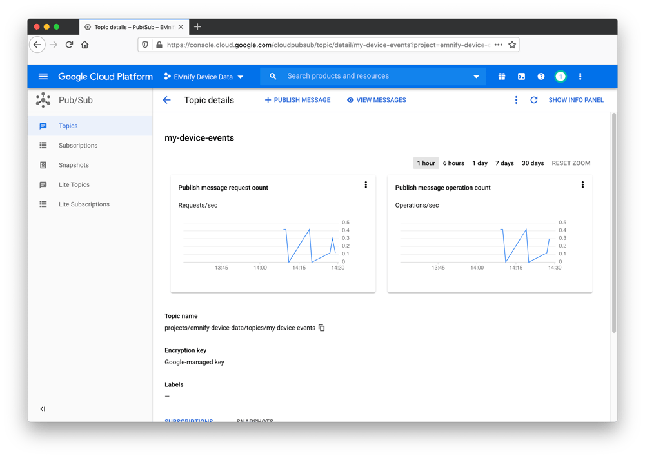This screenshot has height=458, width=645.
Task: Click the tracking protection shield icon
Action: (144, 45)
